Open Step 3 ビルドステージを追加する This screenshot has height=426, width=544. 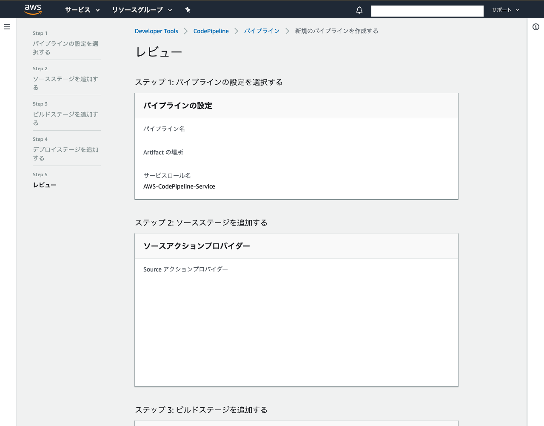point(65,118)
